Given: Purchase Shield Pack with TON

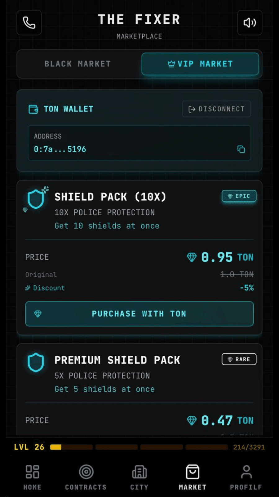Looking at the screenshot, I should [139, 314].
